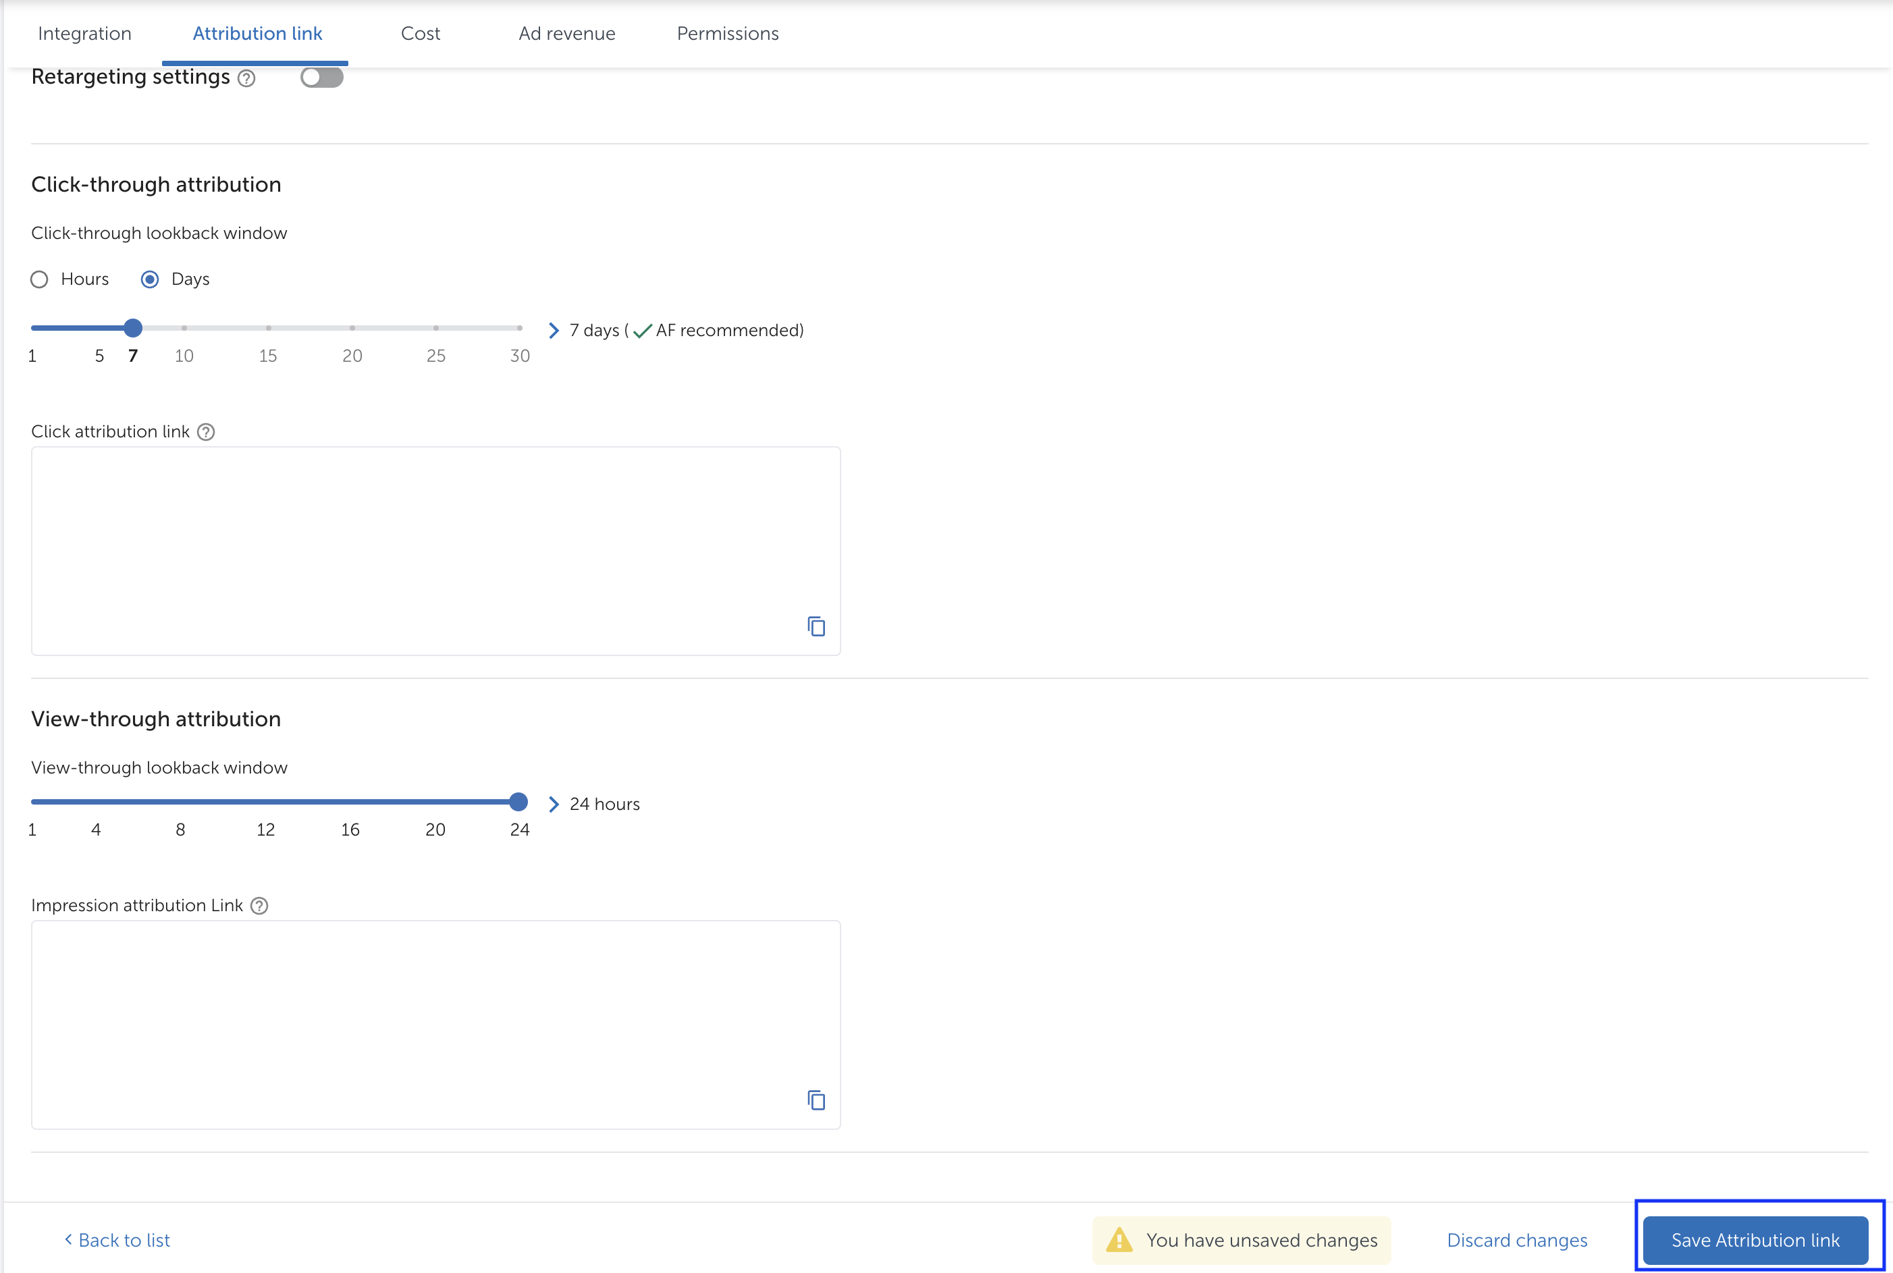
Task: Open help for Click attribution link
Action: click(x=207, y=432)
